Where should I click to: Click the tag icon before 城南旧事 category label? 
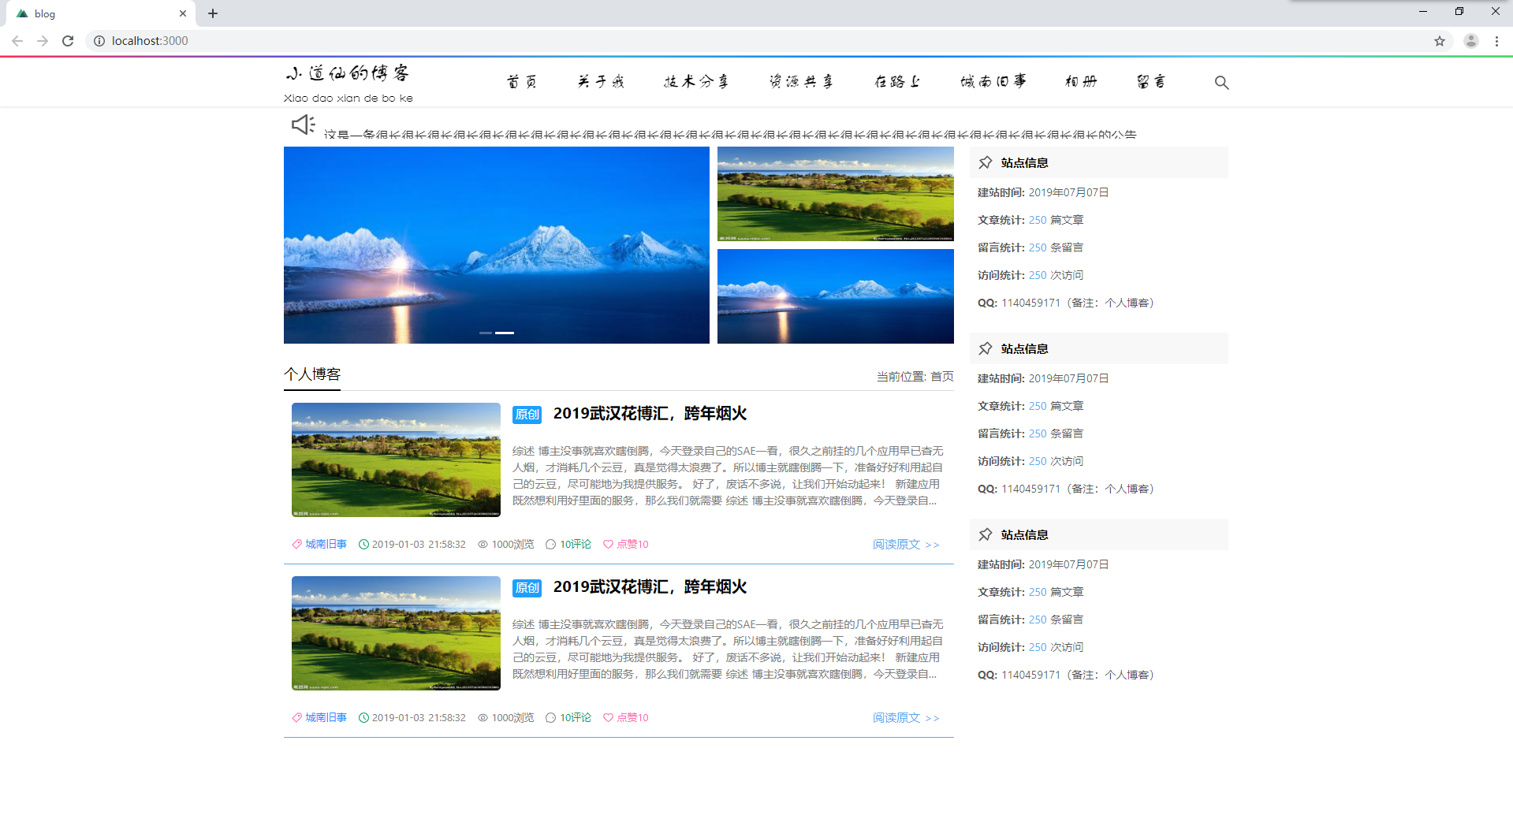[x=296, y=544]
